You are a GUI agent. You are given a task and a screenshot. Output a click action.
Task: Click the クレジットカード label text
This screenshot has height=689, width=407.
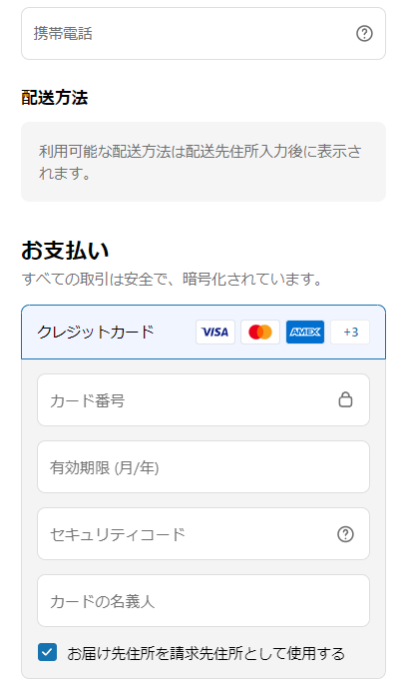(96, 332)
